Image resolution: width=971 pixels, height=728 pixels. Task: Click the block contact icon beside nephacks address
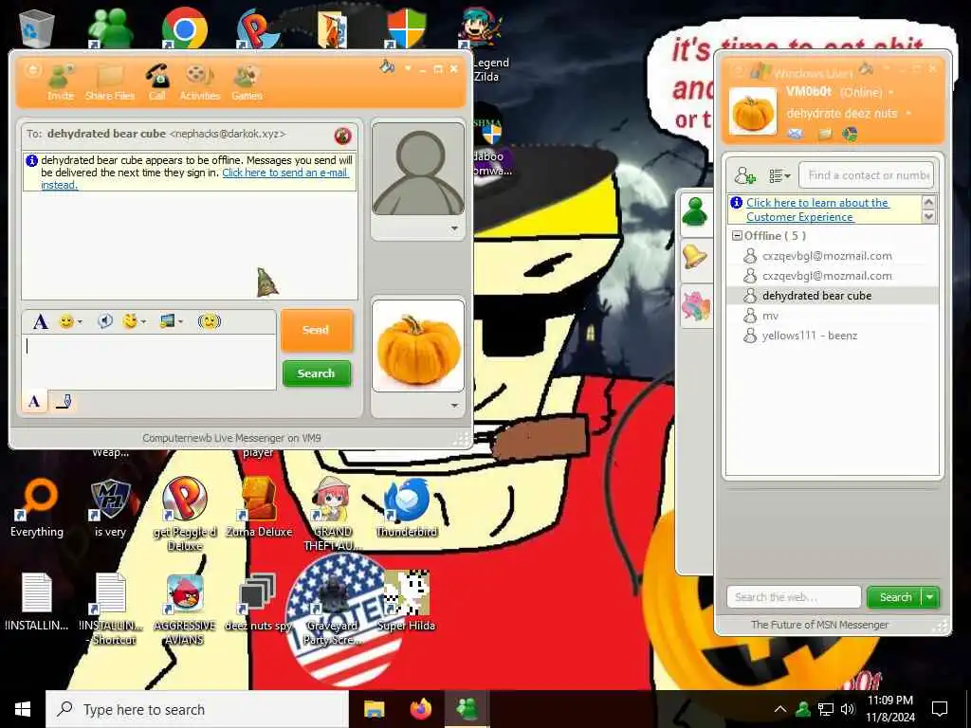coord(342,135)
